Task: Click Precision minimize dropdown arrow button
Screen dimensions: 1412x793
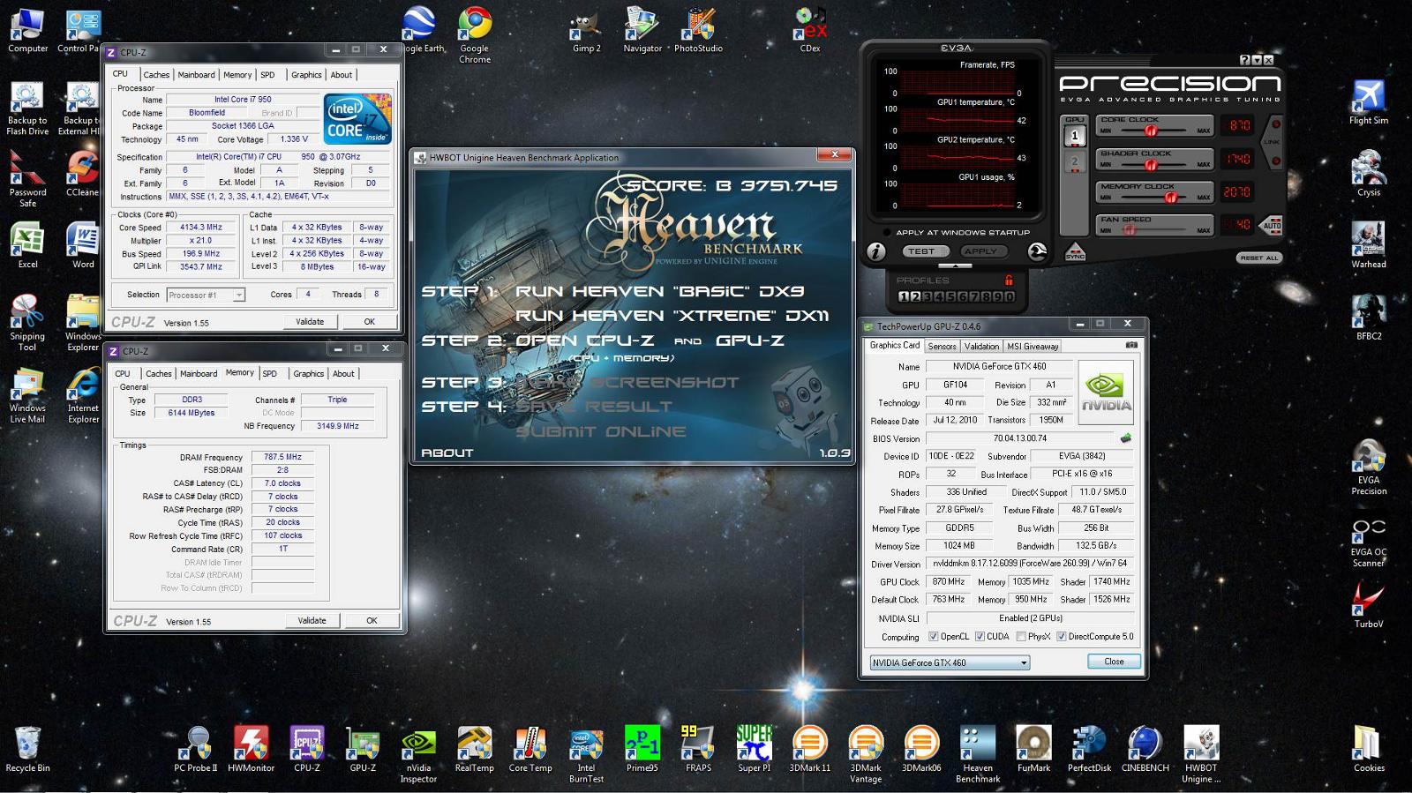Action: (1257, 60)
